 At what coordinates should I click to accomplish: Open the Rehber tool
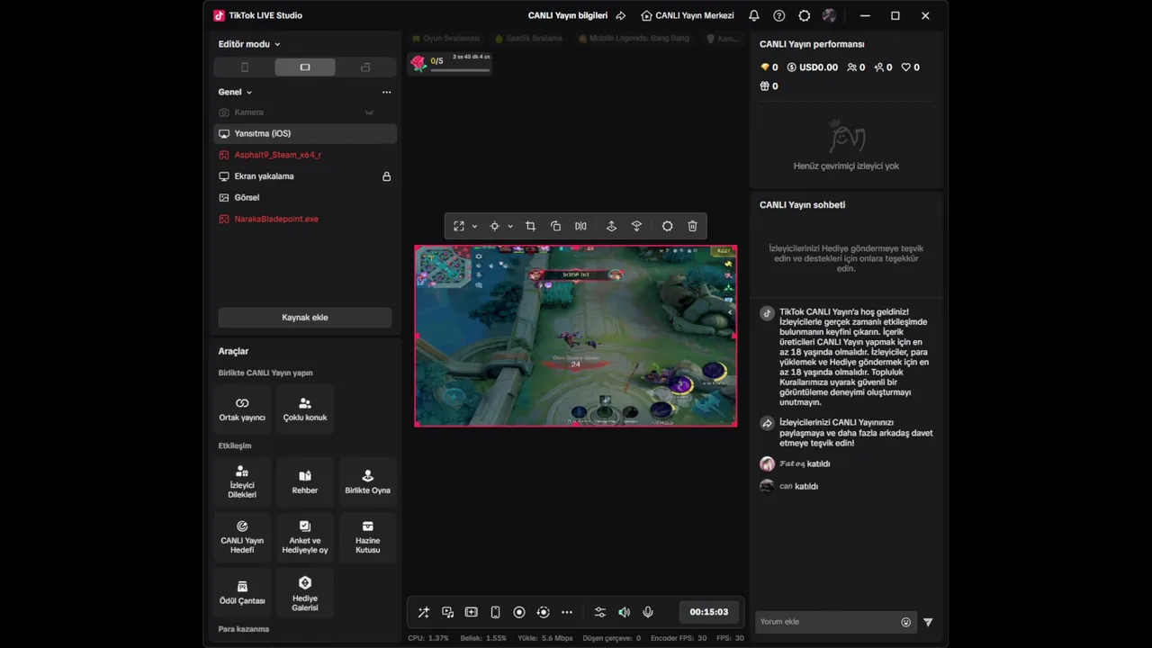pyautogui.click(x=305, y=483)
